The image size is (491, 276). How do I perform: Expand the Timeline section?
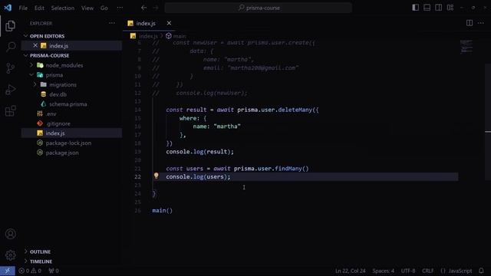25,261
